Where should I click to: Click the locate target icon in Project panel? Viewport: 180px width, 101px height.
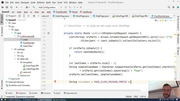pos(19,16)
